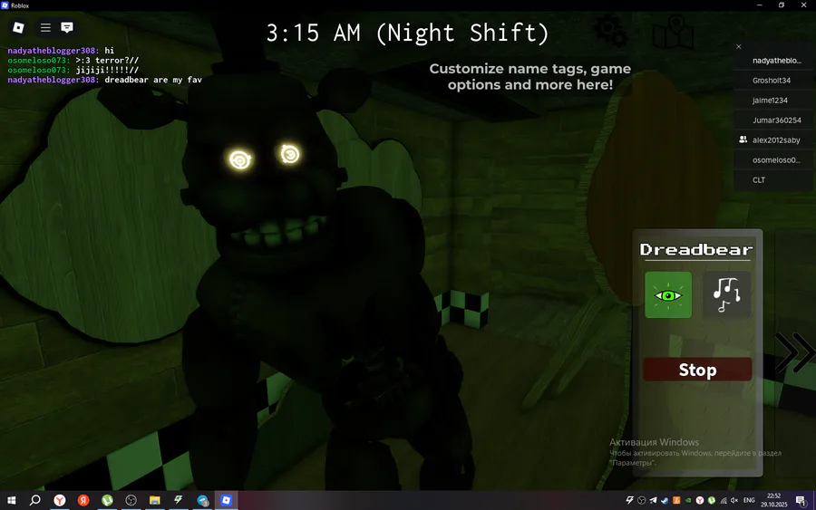This screenshot has height=510, width=816.
Task: Open the network Wi-Fi tray icon
Action: [724, 500]
